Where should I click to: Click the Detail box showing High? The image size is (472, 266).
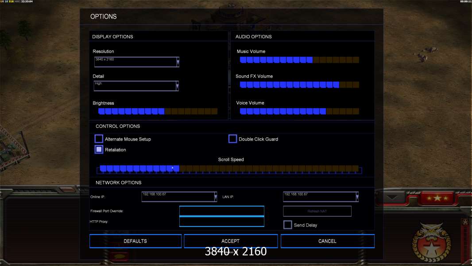[x=136, y=86]
